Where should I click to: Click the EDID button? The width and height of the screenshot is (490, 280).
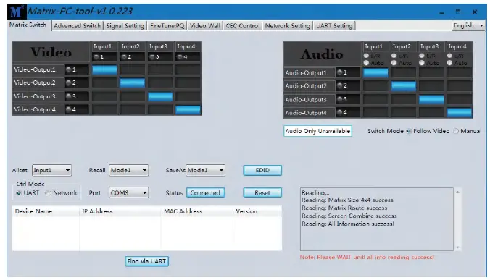coord(262,170)
